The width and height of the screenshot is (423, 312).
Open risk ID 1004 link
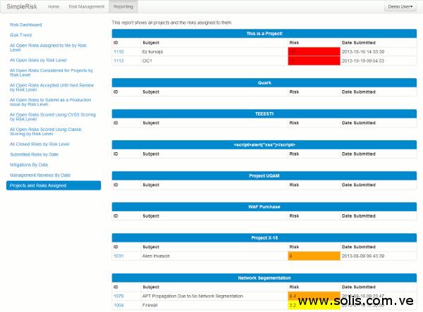click(x=118, y=305)
